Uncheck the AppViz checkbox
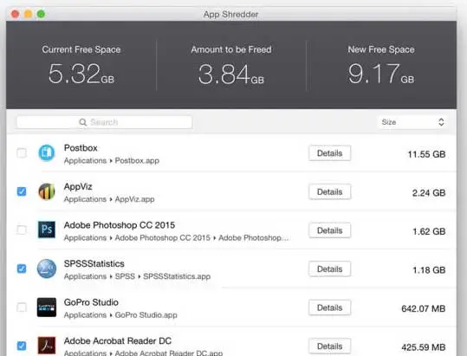The height and width of the screenshot is (356, 467). point(22,191)
